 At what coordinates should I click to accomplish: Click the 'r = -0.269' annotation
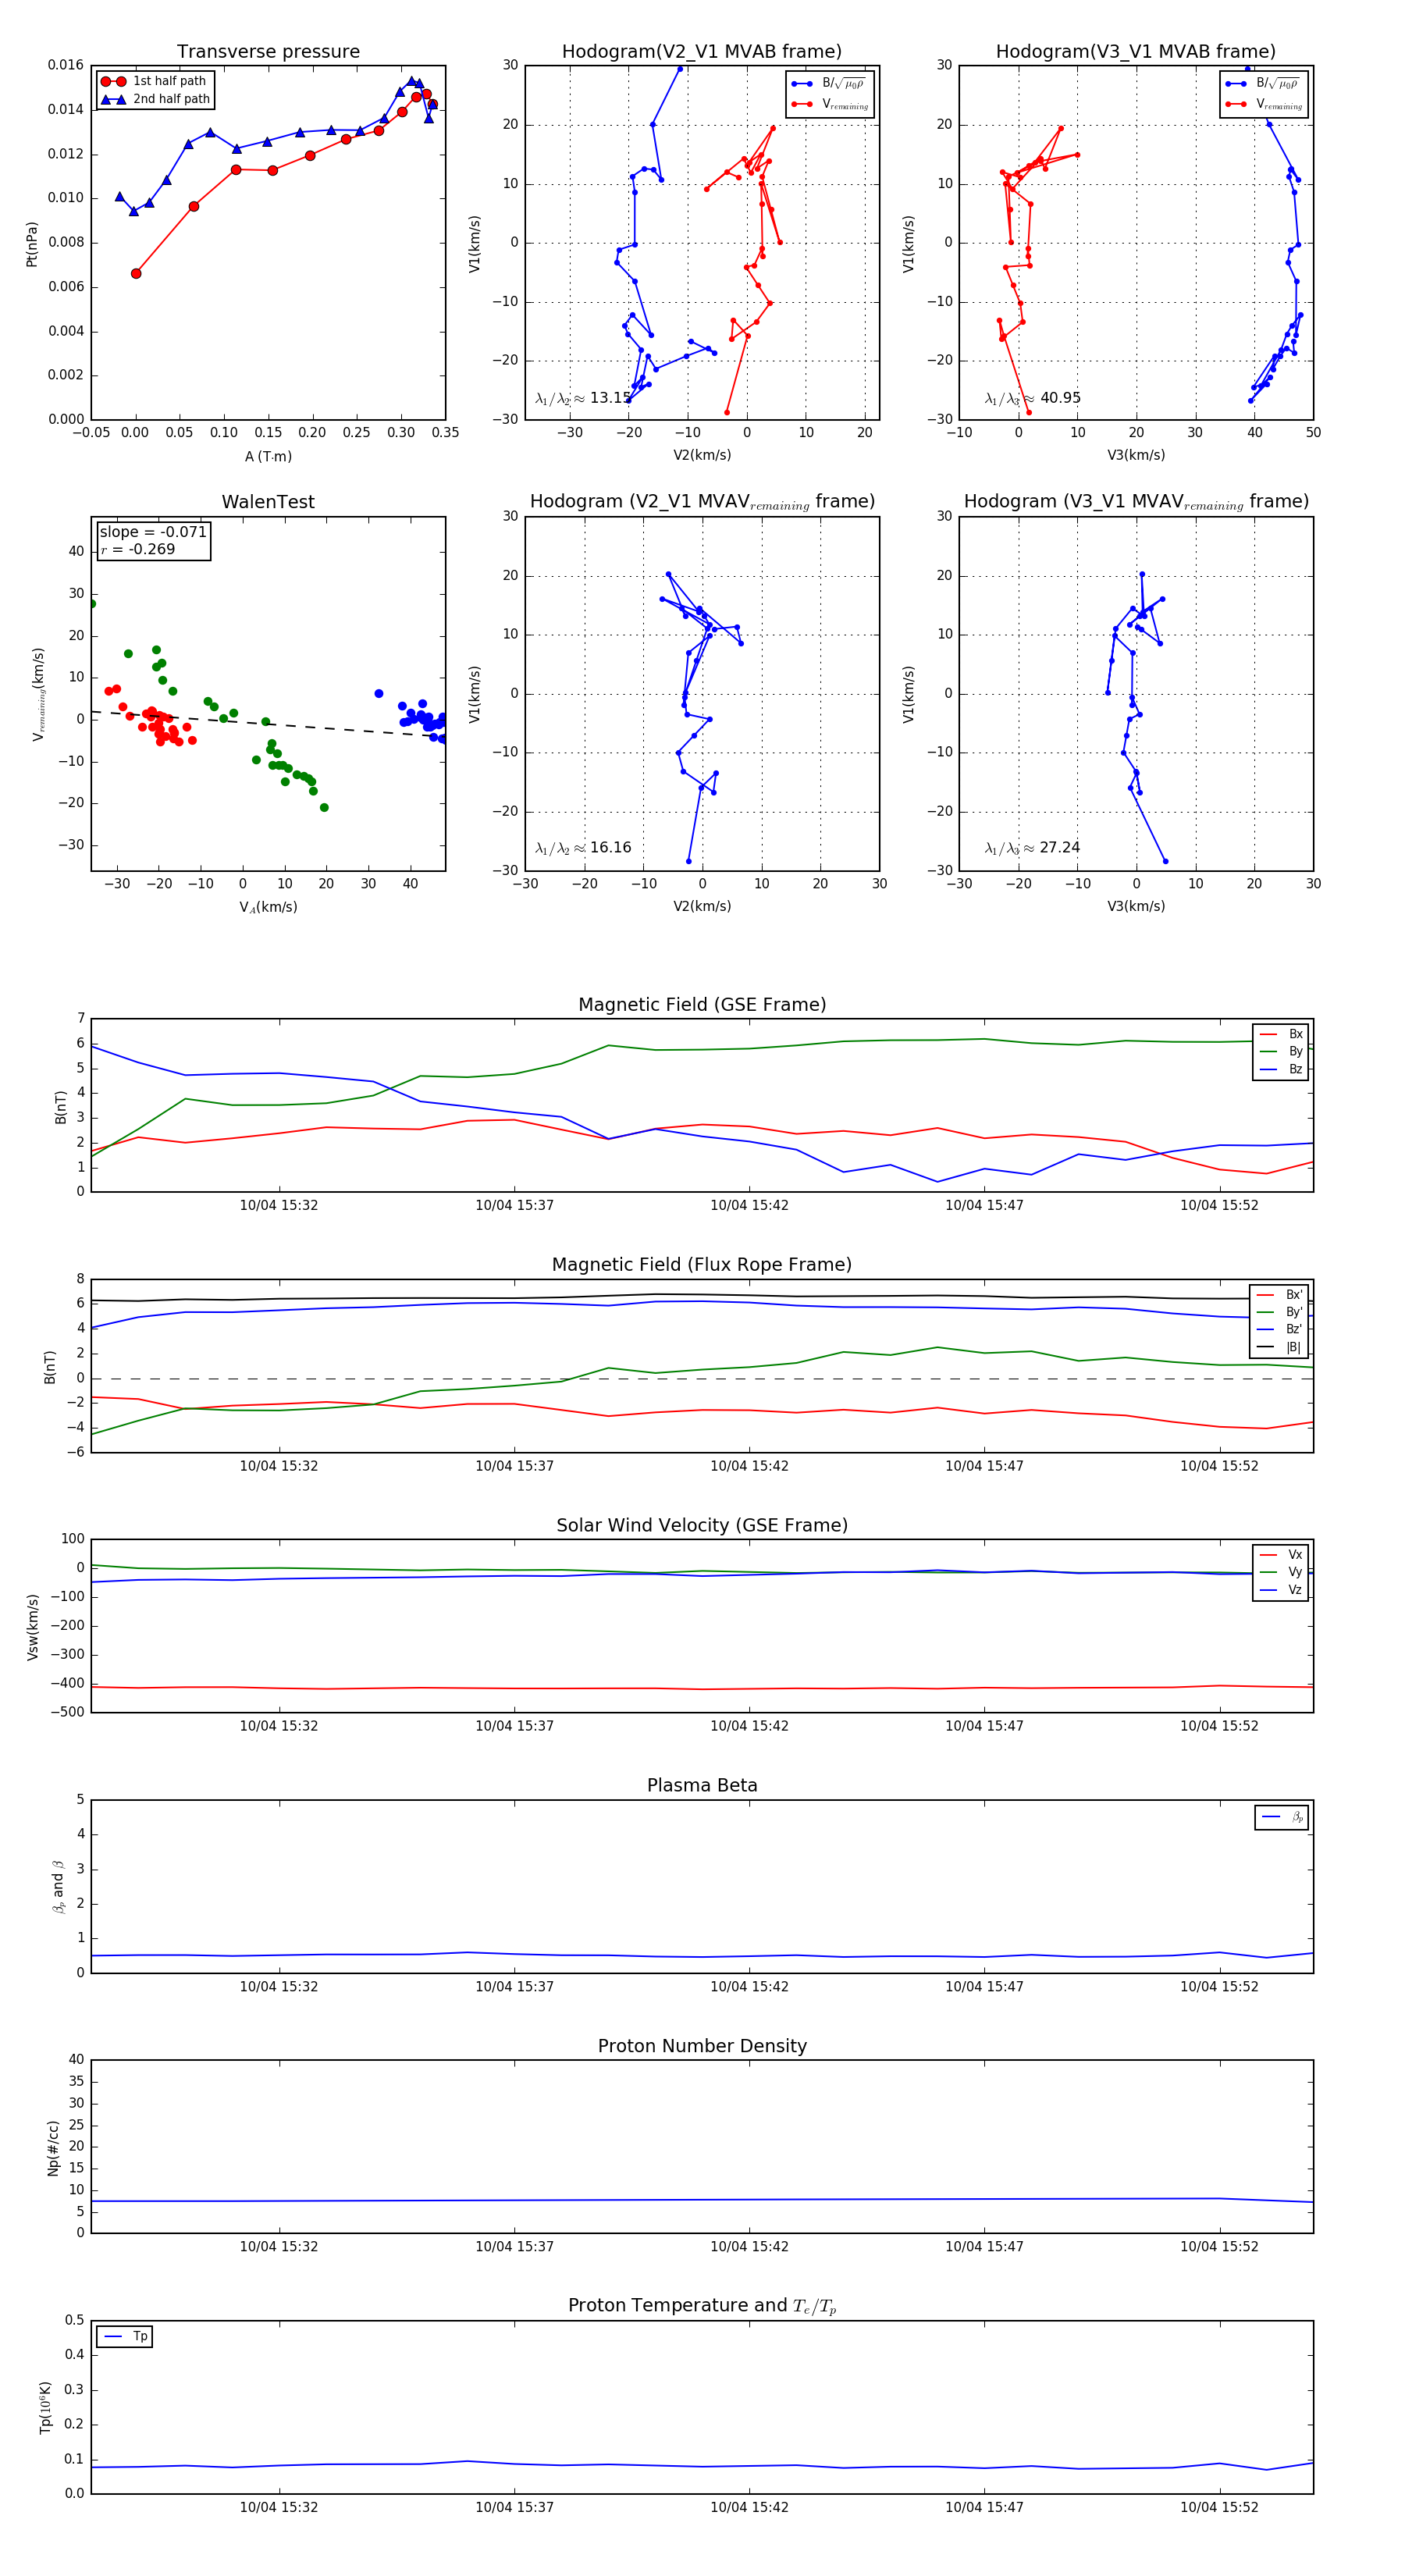coord(138,549)
